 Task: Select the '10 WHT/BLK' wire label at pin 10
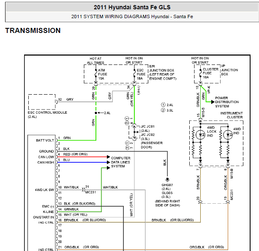click(x=68, y=187)
